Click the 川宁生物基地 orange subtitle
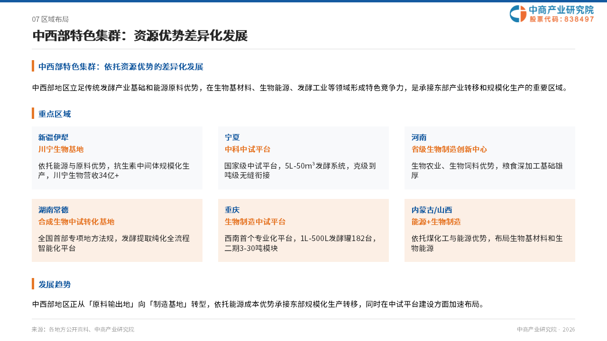 [x=61, y=149]
